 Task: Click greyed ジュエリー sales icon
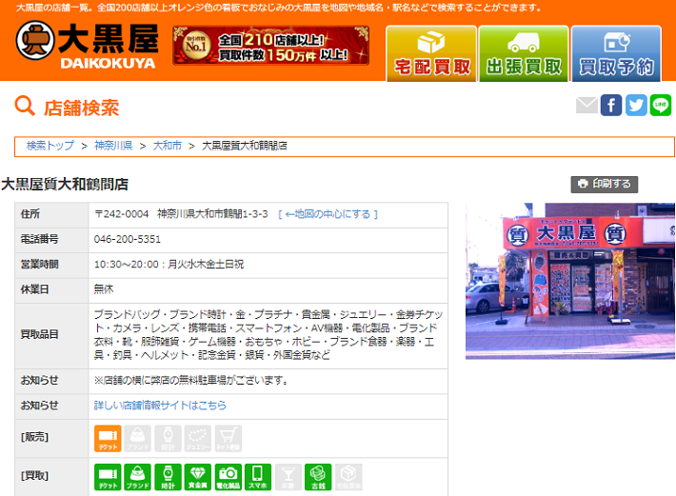[x=198, y=439]
